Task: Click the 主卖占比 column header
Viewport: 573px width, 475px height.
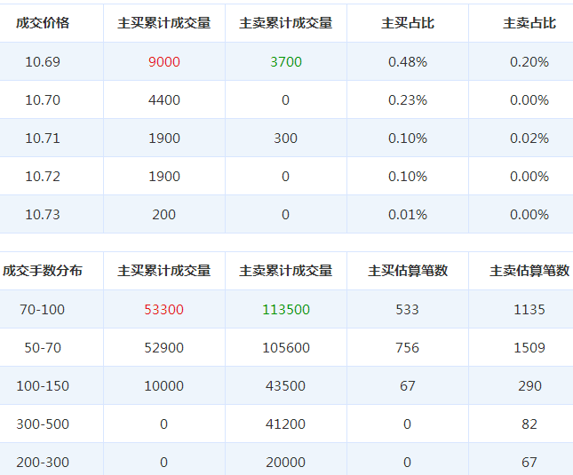Action: pos(529,23)
